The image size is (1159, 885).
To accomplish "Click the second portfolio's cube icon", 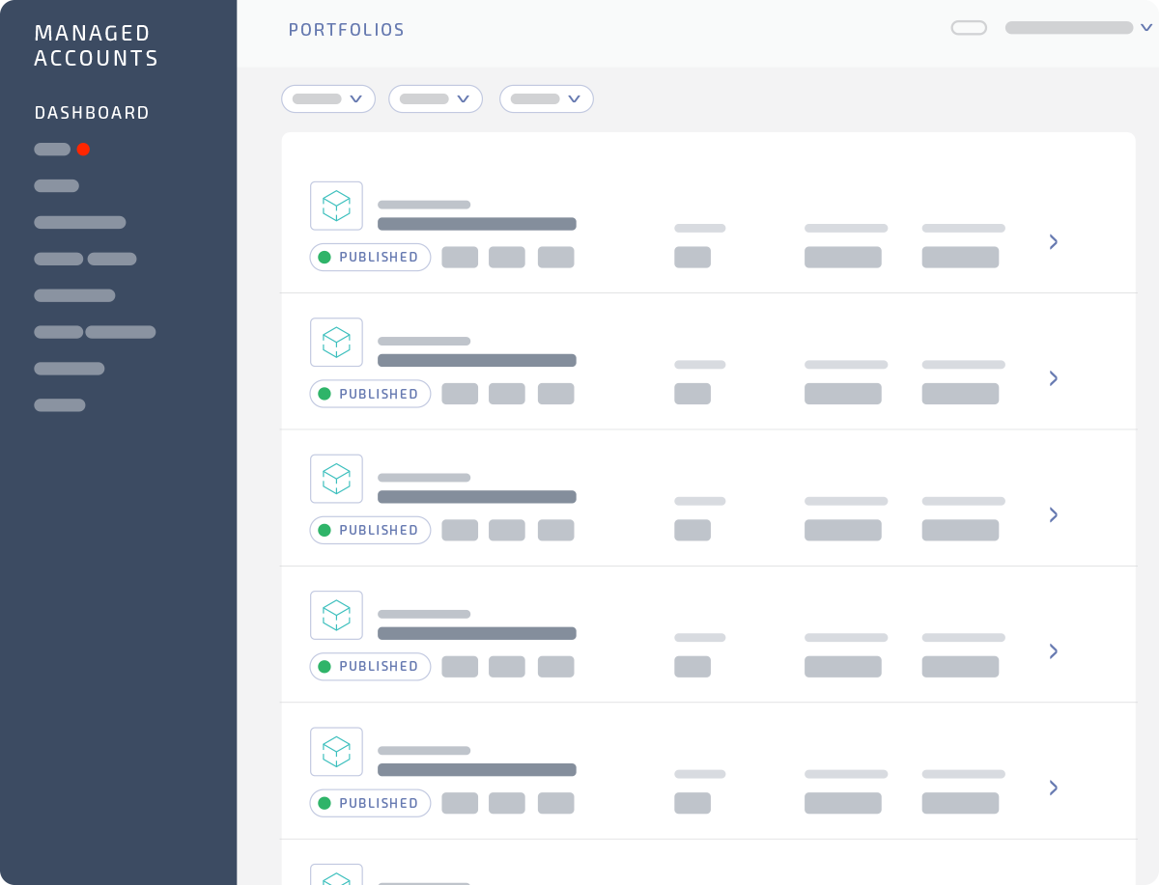I will click(x=336, y=342).
